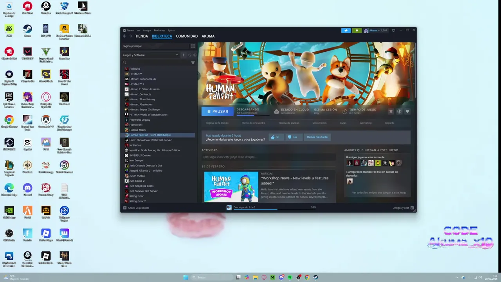
Task: Click the Añadir un producto plus icon
Action: click(125, 208)
